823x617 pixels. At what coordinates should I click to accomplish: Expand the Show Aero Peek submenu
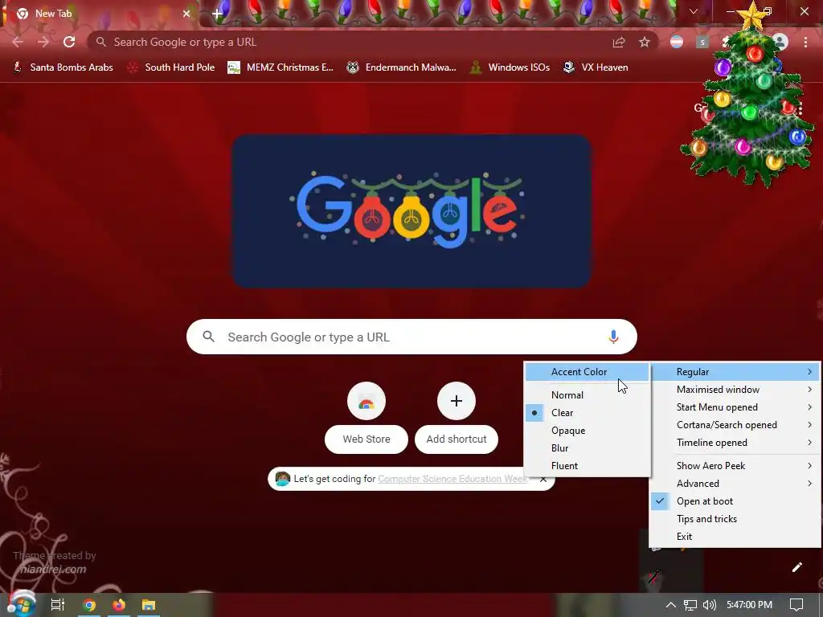point(735,466)
